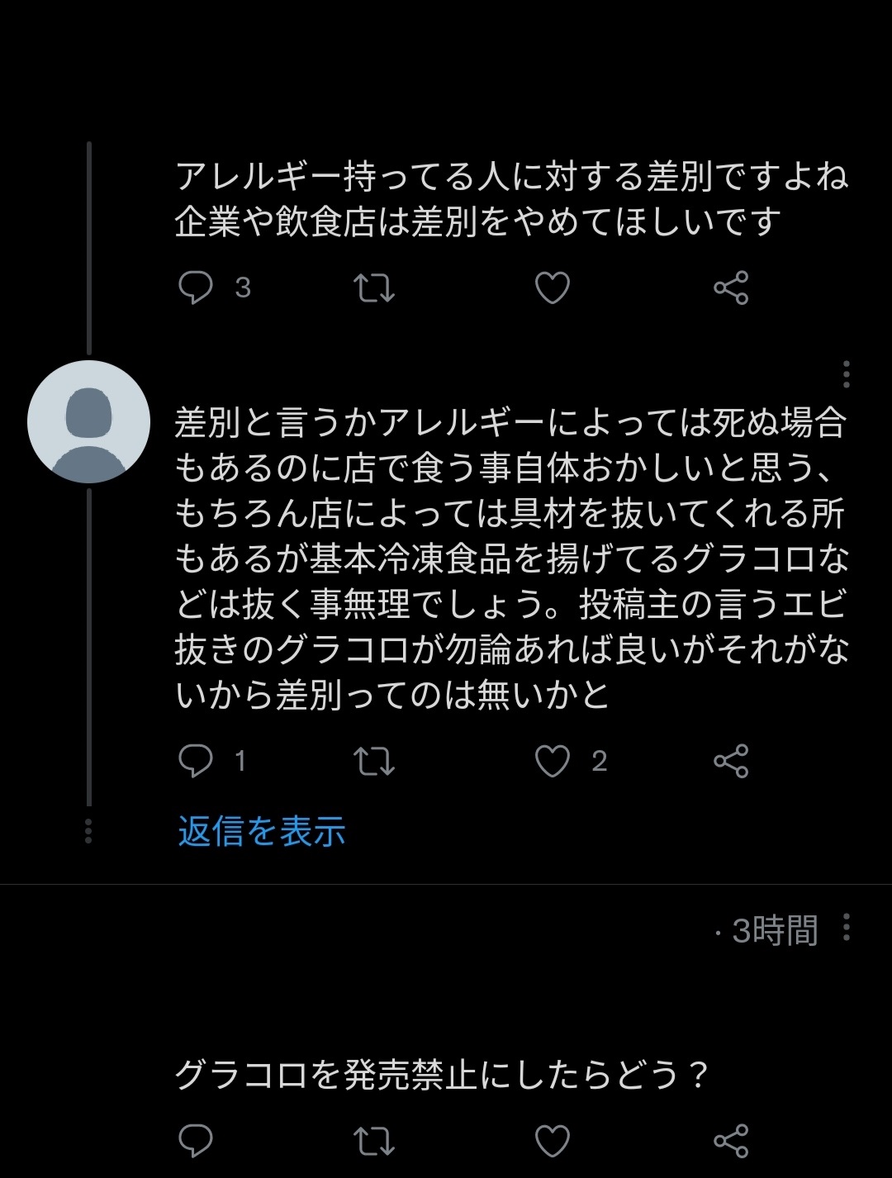Retweet the long グラコロ explanation tweet

pos(374,761)
